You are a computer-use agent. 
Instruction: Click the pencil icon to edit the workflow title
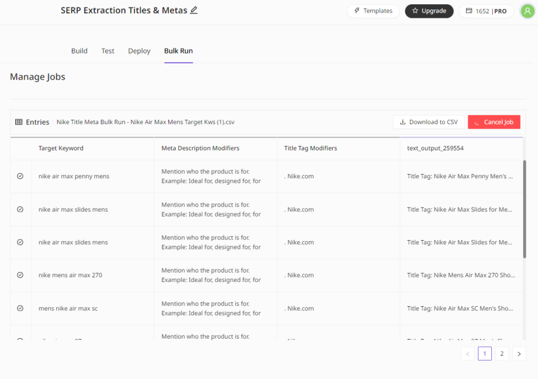tap(194, 10)
